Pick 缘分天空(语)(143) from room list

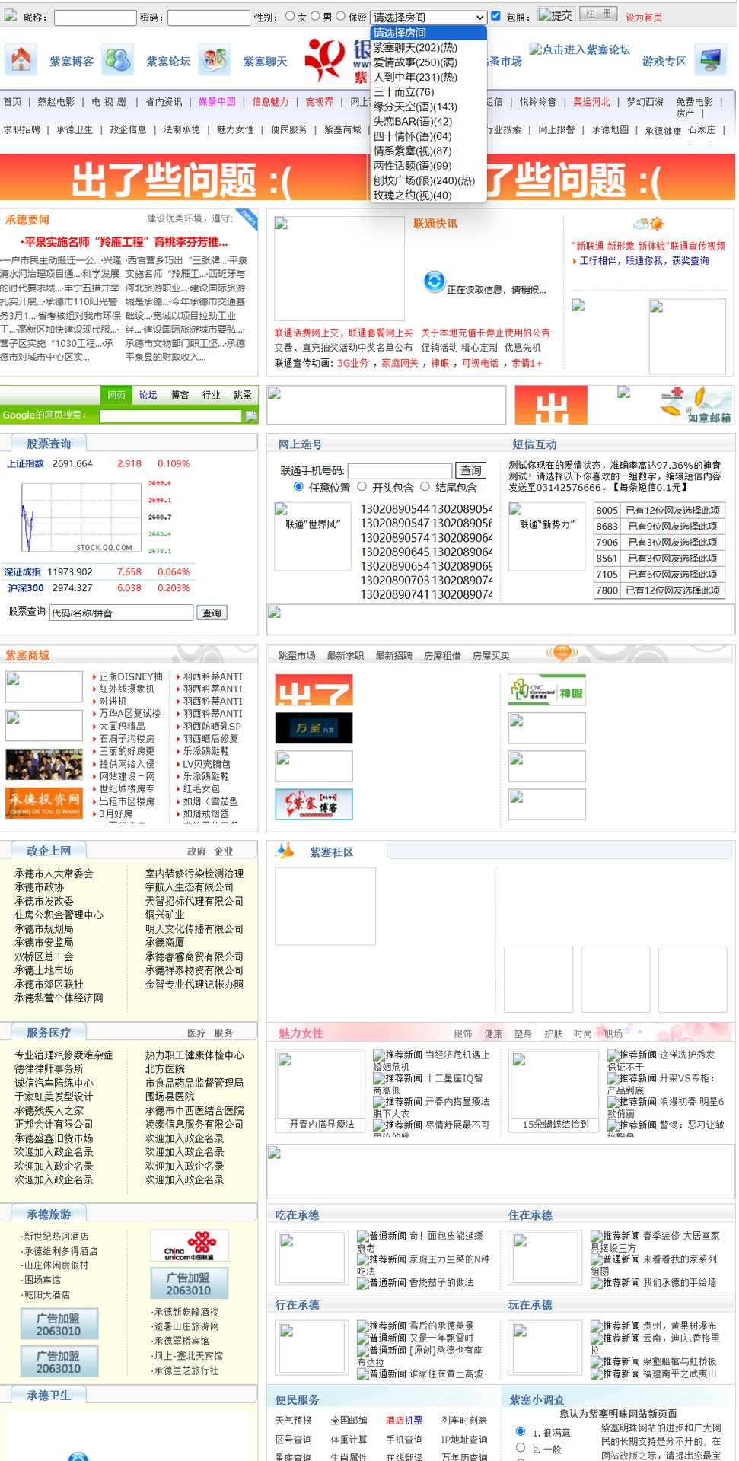[x=428, y=107]
